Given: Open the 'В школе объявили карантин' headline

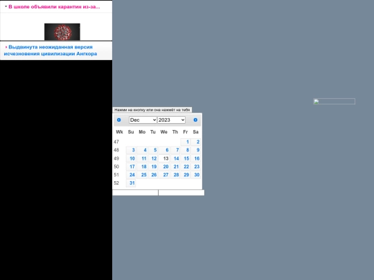Looking at the screenshot, I should pos(54,7).
